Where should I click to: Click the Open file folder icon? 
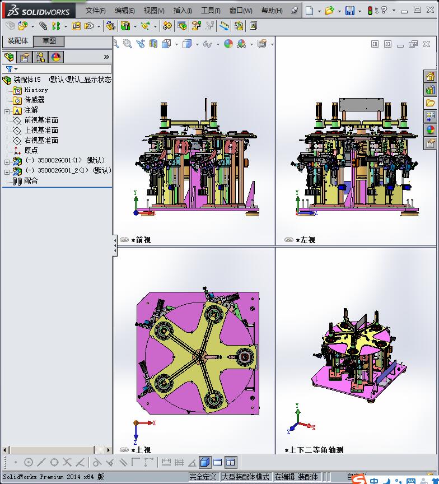point(329,11)
